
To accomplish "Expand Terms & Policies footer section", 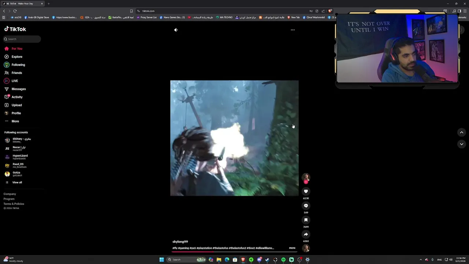I will click(14, 204).
